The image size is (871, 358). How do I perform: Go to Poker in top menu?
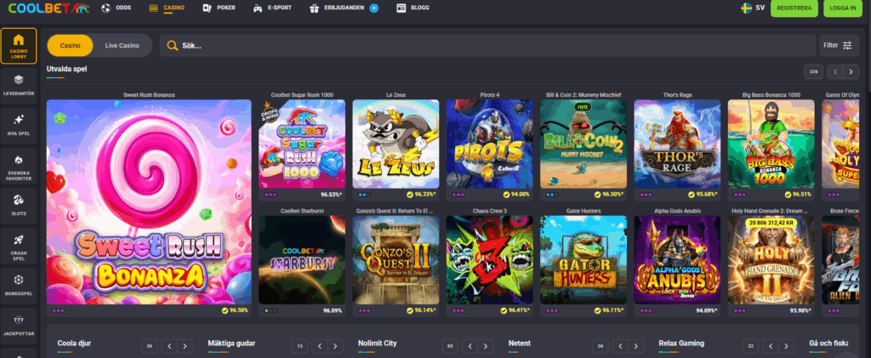click(x=220, y=9)
